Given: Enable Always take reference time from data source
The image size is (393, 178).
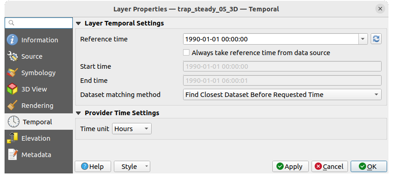Looking at the screenshot, I should click(x=186, y=53).
